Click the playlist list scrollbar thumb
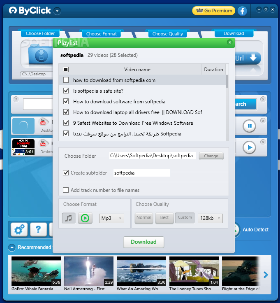Viewport: 280px width, 303px height. coord(227,82)
